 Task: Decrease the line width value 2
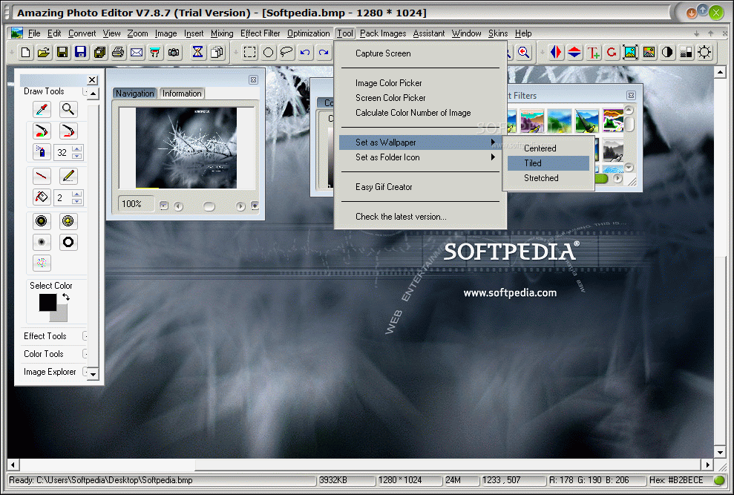pyautogui.click(x=77, y=201)
